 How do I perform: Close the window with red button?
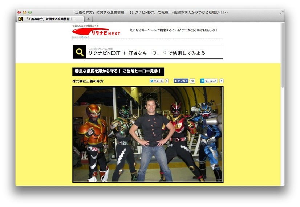tap(19, 12)
